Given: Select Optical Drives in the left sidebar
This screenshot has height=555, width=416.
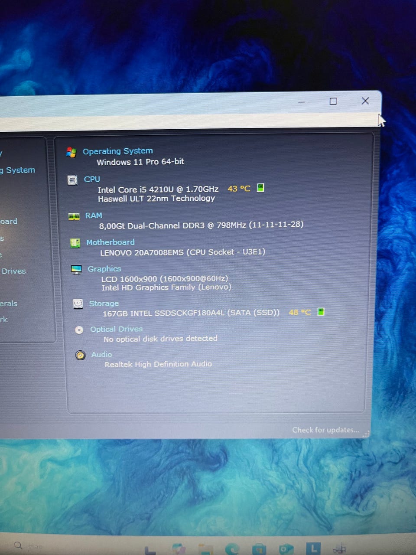Looking at the screenshot, I should [x=13, y=271].
